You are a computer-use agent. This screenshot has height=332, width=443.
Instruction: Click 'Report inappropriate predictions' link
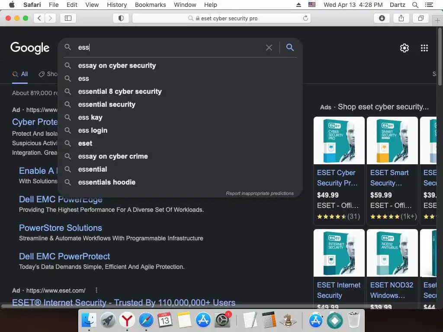click(260, 193)
